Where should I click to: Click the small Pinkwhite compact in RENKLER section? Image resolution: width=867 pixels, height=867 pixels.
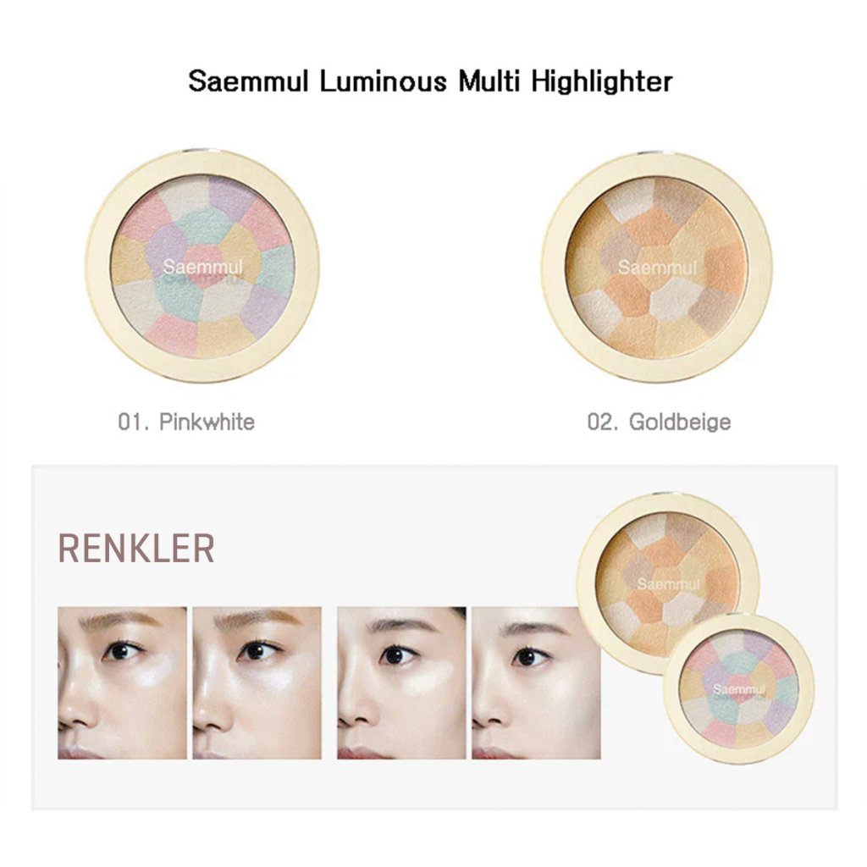pos(739,688)
